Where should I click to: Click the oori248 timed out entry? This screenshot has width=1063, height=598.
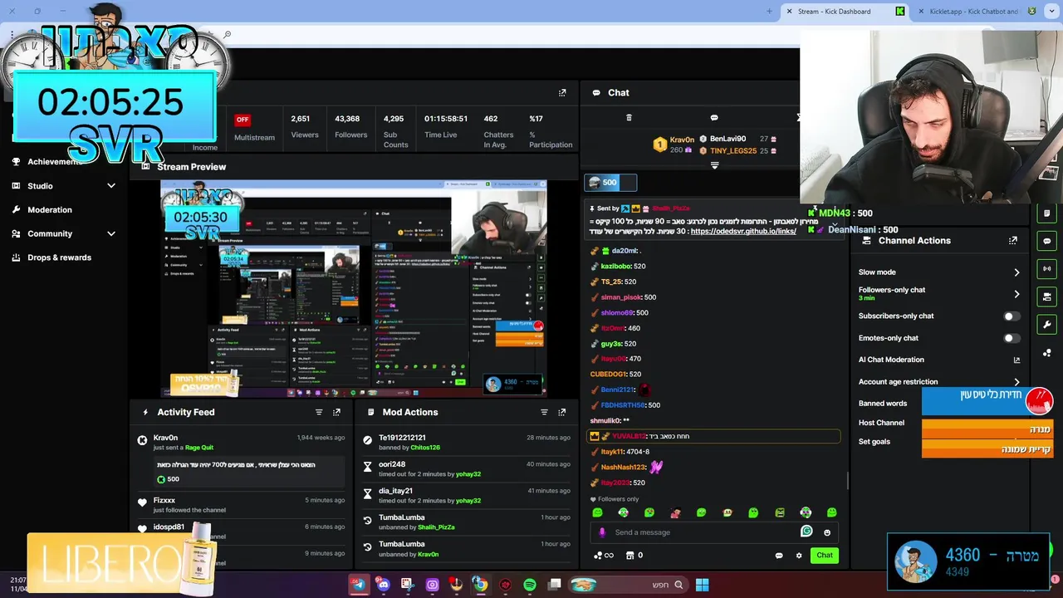[466, 469]
